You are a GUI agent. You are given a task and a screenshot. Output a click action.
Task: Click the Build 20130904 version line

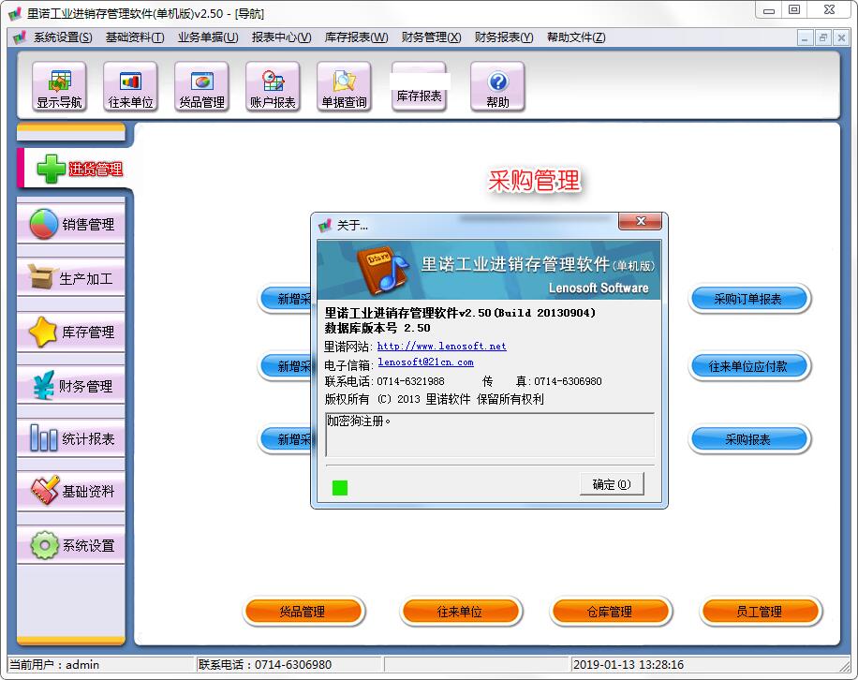(460, 313)
